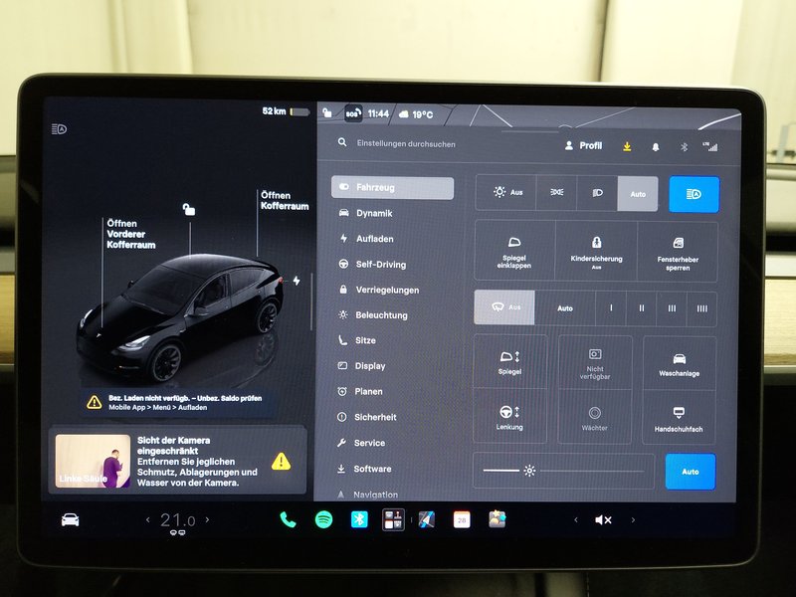Tap the lock icon in the top status bar
Image resolution: width=796 pixels, height=597 pixels.
click(x=327, y=112)
